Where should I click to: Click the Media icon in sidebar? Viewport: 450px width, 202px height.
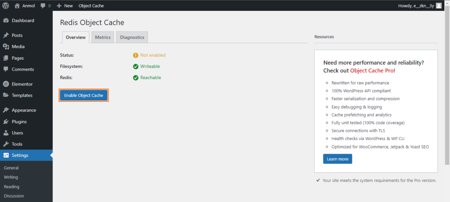(x=6, y=47)
